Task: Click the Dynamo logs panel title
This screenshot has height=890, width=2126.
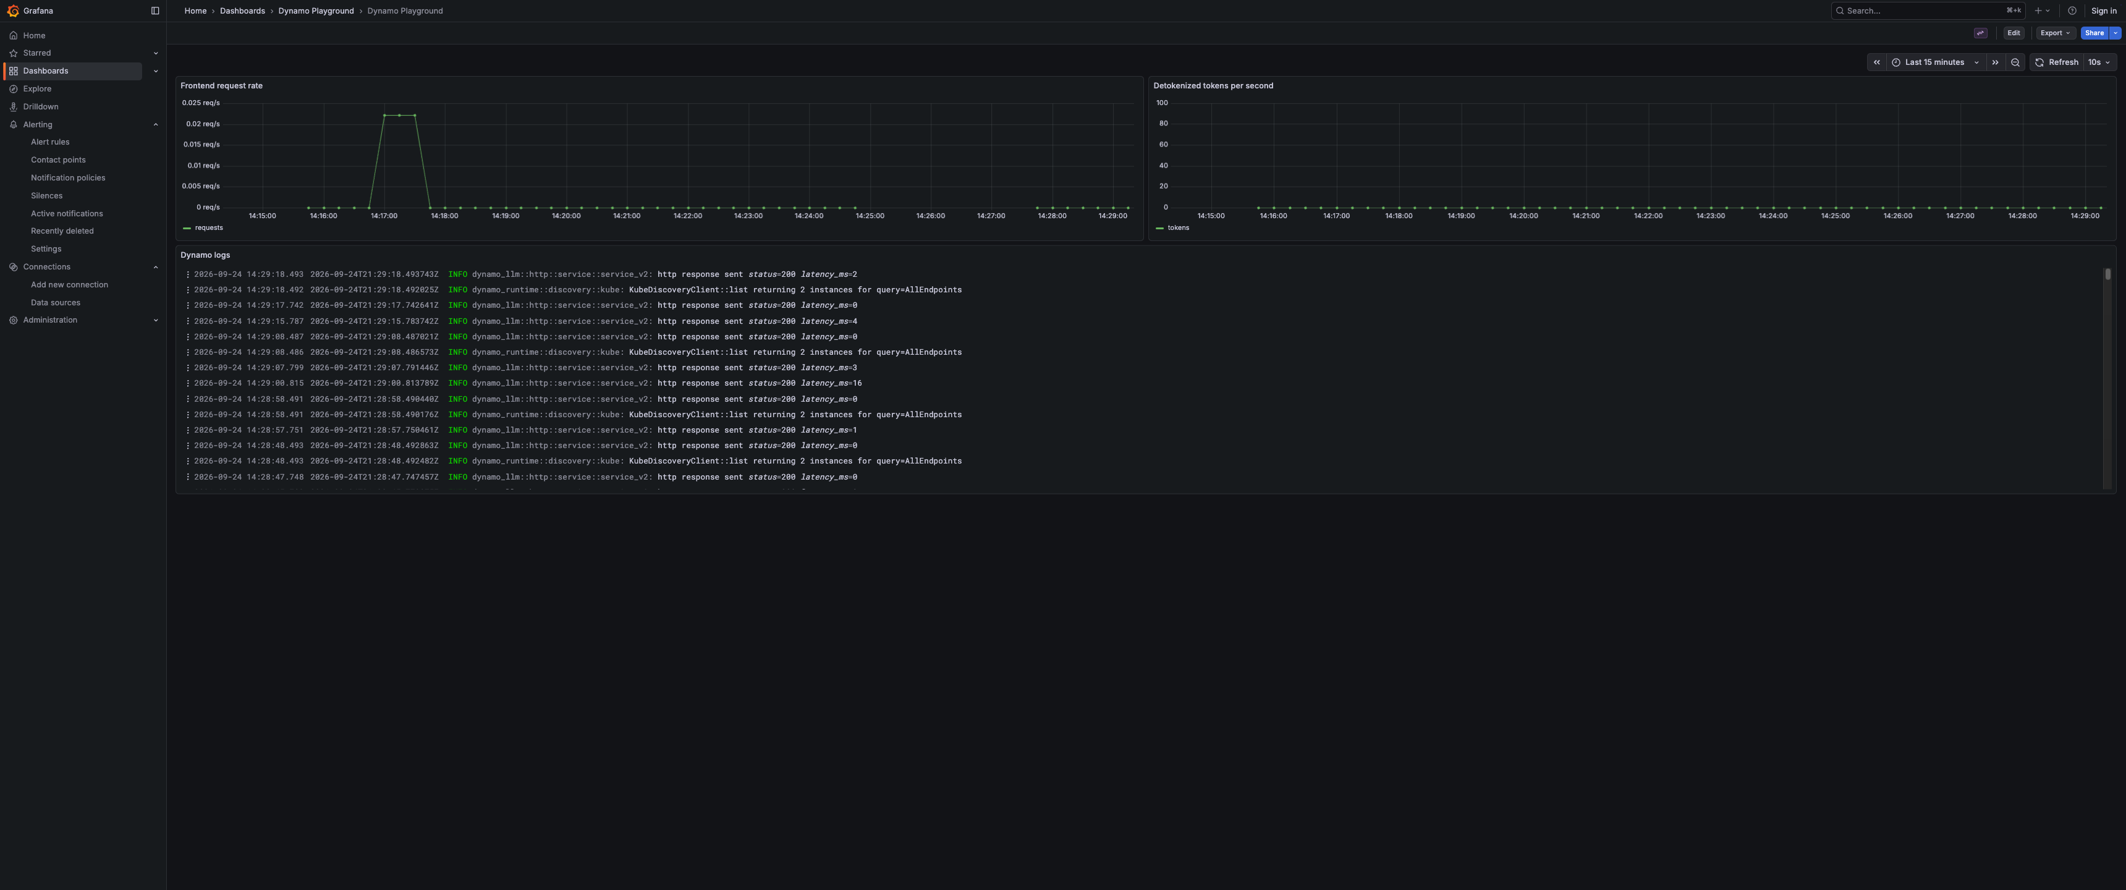Action: pyautogui.click(x=205, y=255)
